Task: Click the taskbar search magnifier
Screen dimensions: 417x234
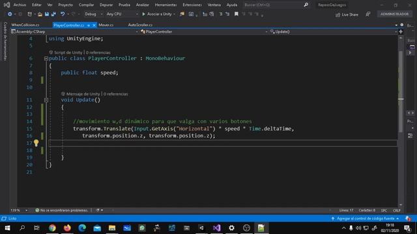Action: [22, 228]
